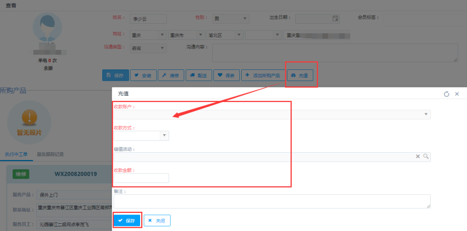Click 保存 button in 充值 dialog
Screen dimensions: 467x231
pos(127,221)
